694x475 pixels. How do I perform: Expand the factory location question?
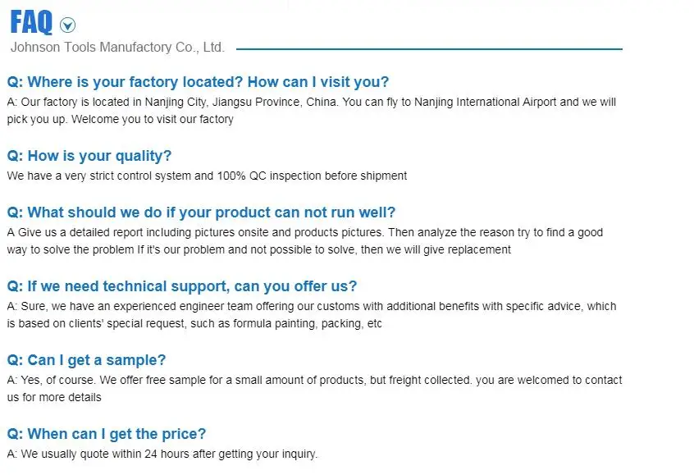pyautogui.click(x=198, y=82)
